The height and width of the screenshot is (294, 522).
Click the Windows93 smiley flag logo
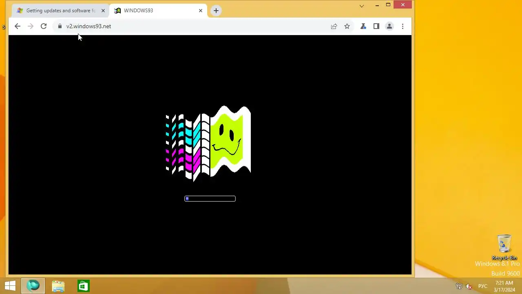coord(208,143)
